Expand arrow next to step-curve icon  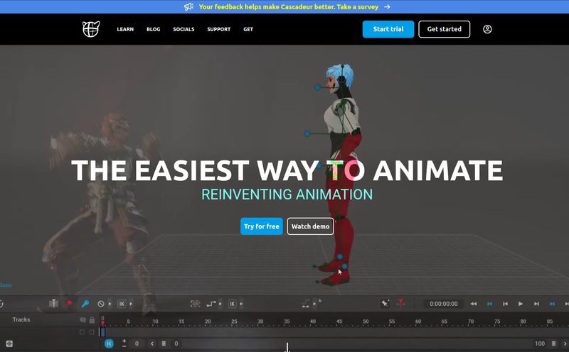coord(220,304)
